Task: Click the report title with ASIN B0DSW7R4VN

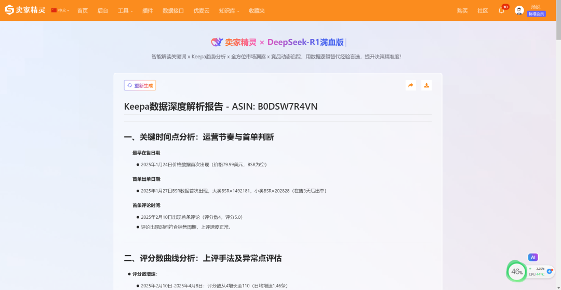Action: tap(221, 107)
